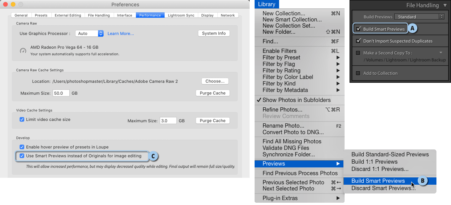Screen dimensions: 451x205
Task: Choose New Collection Set menu item
Action: tap(299, 26)
